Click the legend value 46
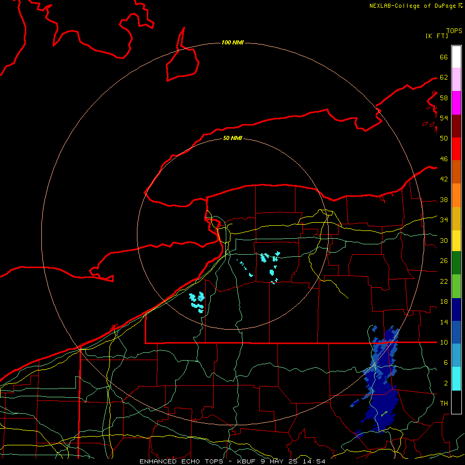The height and width of the screenshot is (465, 465). coord(444,159)
